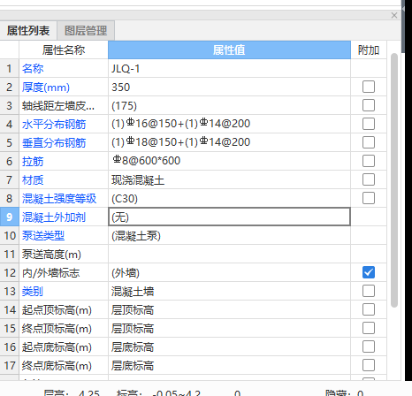Open the 泵送类型 value cell
The image size is (412, 396).
tap(229, 235)
